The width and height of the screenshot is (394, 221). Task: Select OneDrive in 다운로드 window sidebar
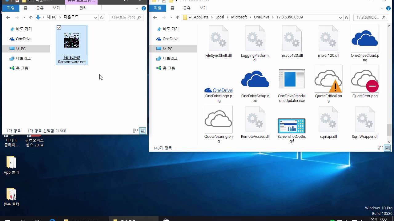24,39
